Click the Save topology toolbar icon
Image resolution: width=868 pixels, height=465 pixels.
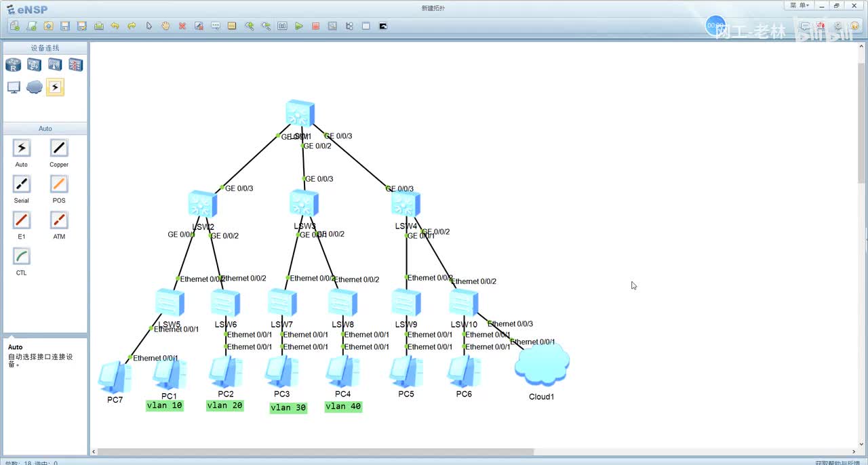pos(65,26)
